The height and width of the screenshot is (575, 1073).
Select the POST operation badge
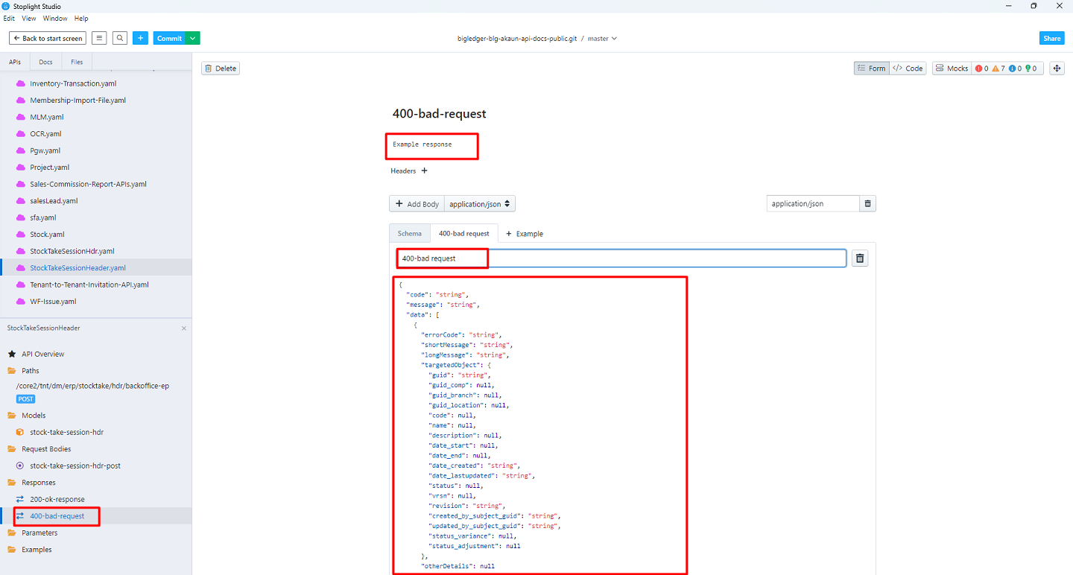[26, 399]
